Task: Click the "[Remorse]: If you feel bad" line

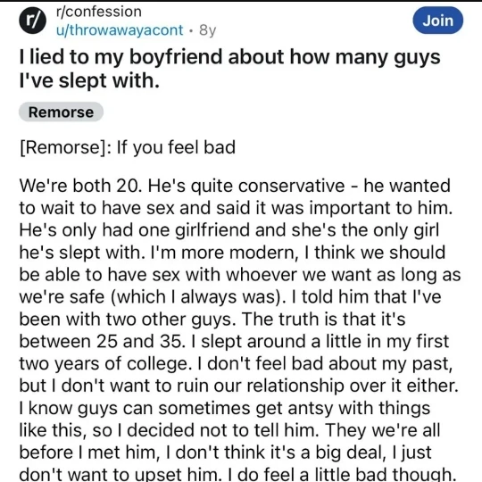Action: point(128,147)
